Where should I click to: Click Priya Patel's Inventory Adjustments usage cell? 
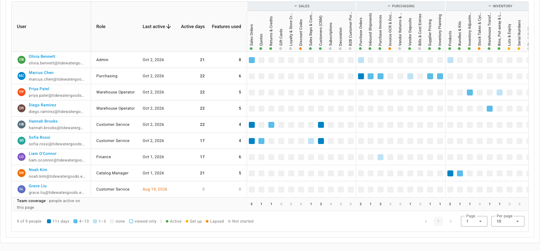470,92
